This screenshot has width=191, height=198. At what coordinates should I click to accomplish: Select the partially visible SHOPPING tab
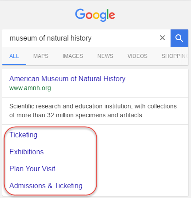coord(175,56)
